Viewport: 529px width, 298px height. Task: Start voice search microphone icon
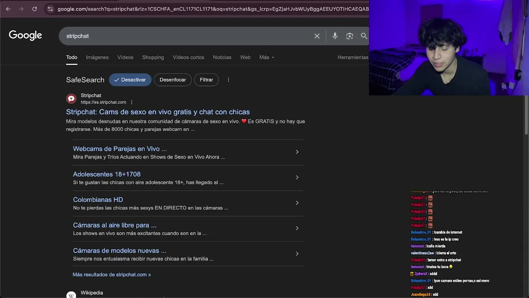pyautogui.click(x=335, y=36)
